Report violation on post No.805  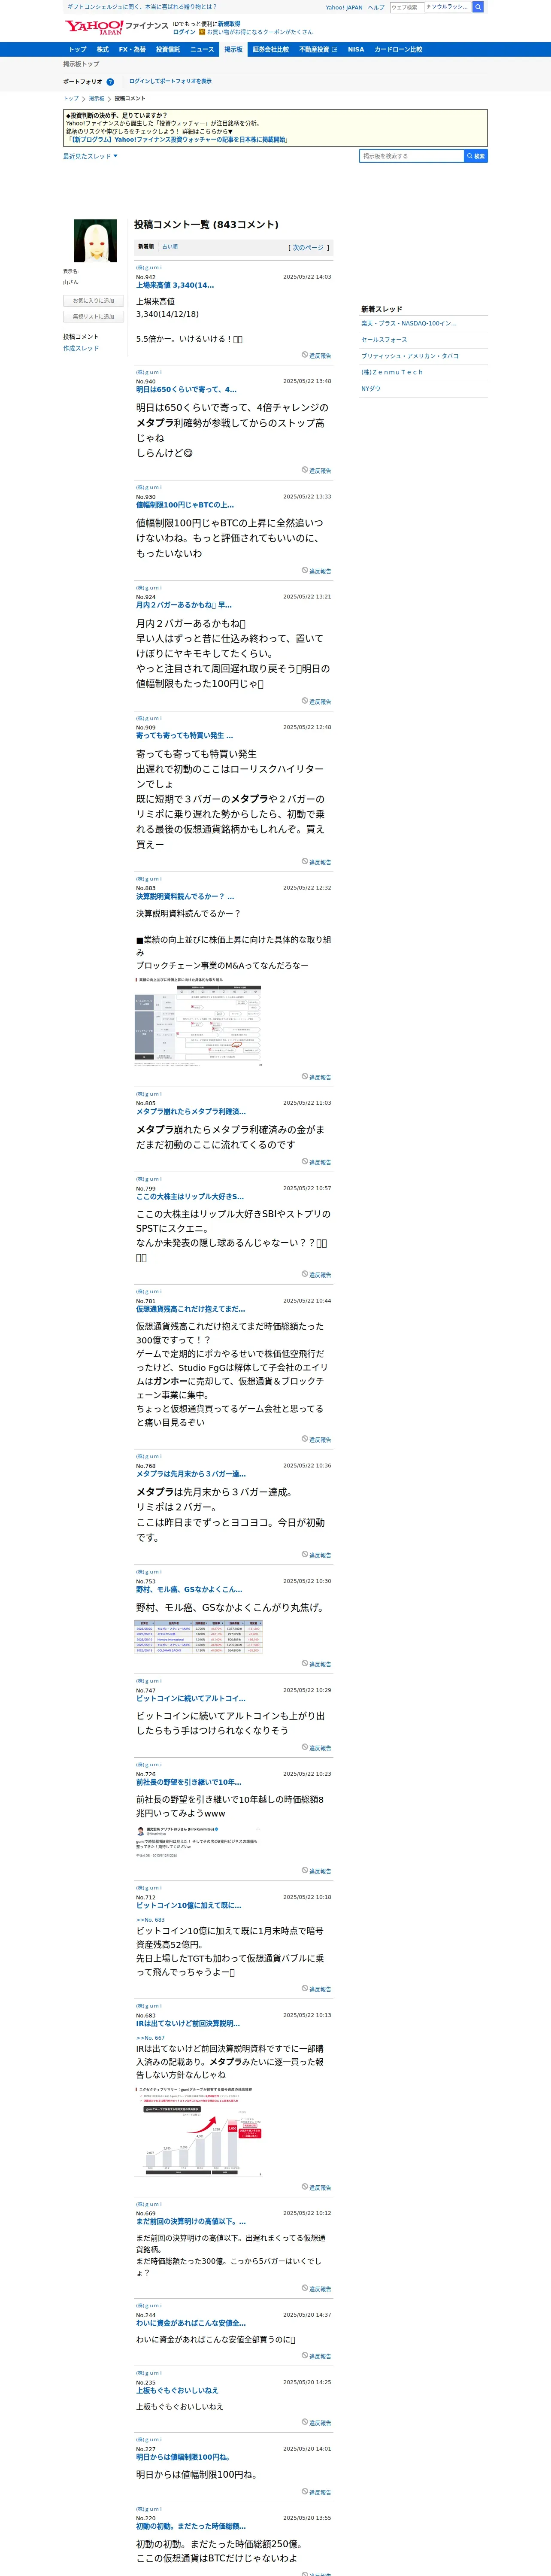click(x=317, y=1162)
